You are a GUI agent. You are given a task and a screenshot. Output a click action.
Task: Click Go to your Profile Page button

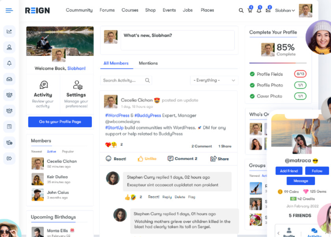[x=60, y=122]
